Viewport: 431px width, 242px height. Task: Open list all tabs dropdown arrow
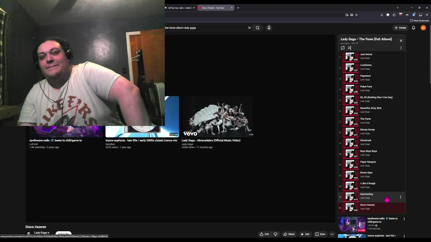tap(398, 8)
